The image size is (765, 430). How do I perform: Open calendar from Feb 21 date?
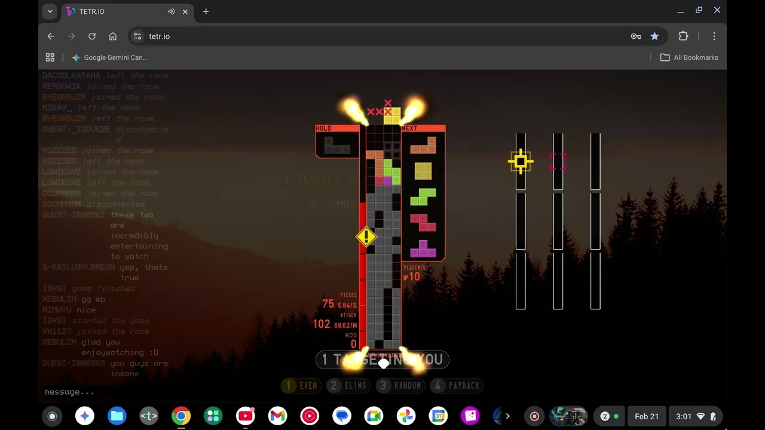(x=646, y=416)
